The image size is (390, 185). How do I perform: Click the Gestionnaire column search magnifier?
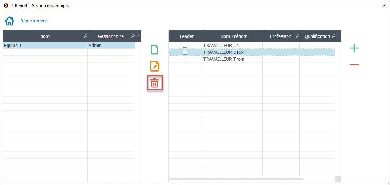133,36
